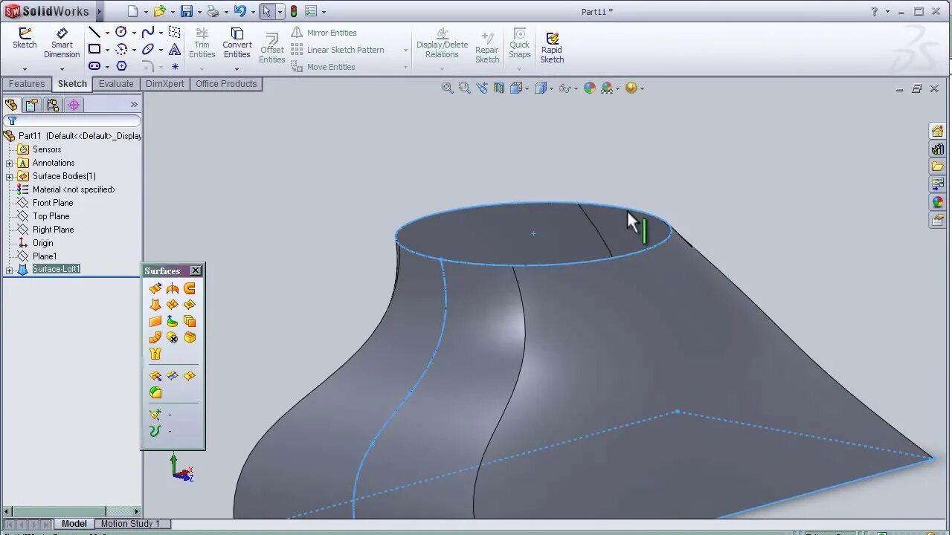Toggle the Select cursor tool
Screen dimensions: 952x535
(x=267, y=11)
